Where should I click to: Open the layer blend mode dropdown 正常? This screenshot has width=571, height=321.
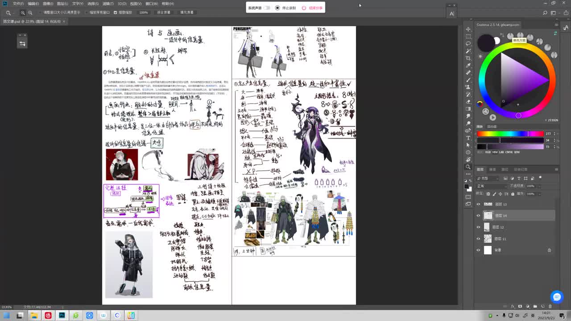coord(492,186)
